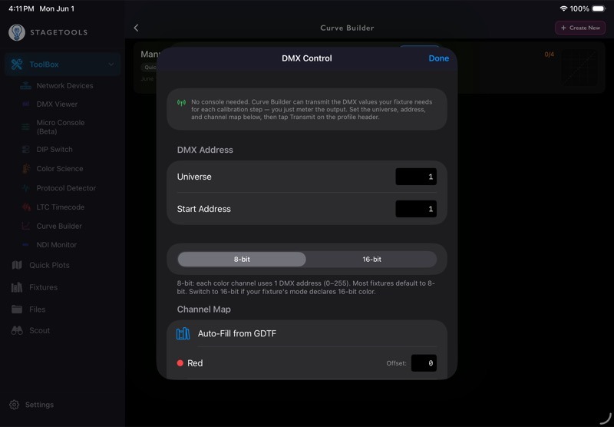Click the curve preview thumbnail in profile card
This screenshot has height=427, width=614.
pyautogui.click(x=579, y=68)
